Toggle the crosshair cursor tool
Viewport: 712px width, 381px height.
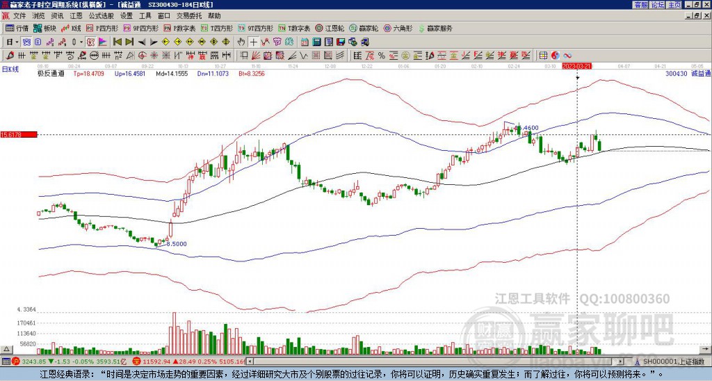coord(253,42)
